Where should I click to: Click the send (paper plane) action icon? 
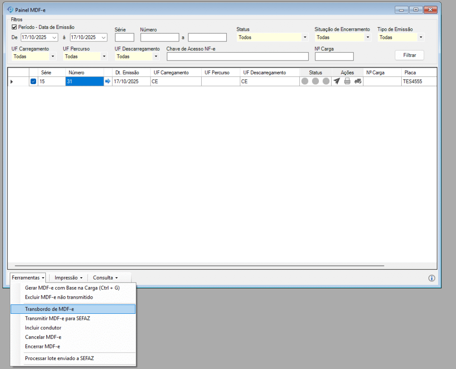click(337, 81)
